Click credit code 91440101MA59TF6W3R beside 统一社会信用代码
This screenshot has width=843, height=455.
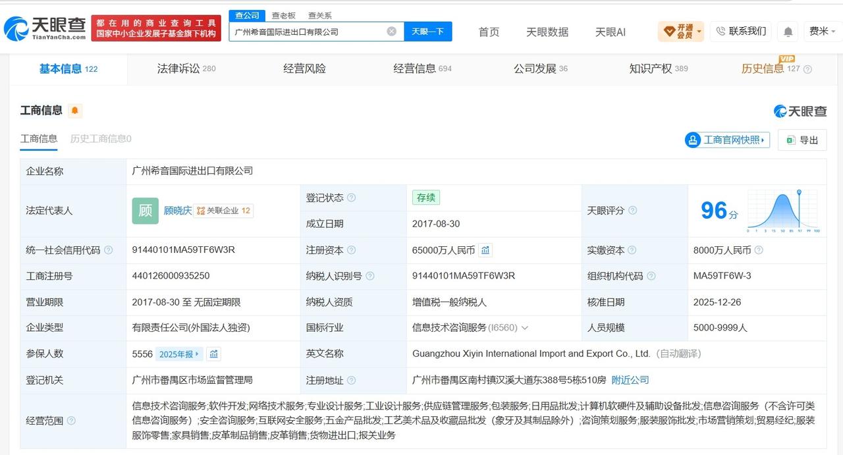pyautogui.click(x=184, y=250)
